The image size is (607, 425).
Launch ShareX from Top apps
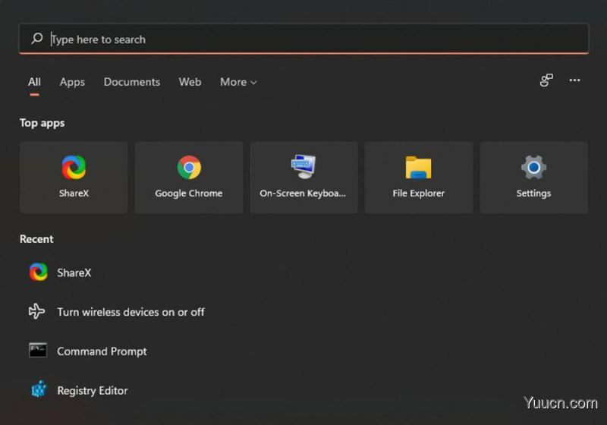(74, 178)
